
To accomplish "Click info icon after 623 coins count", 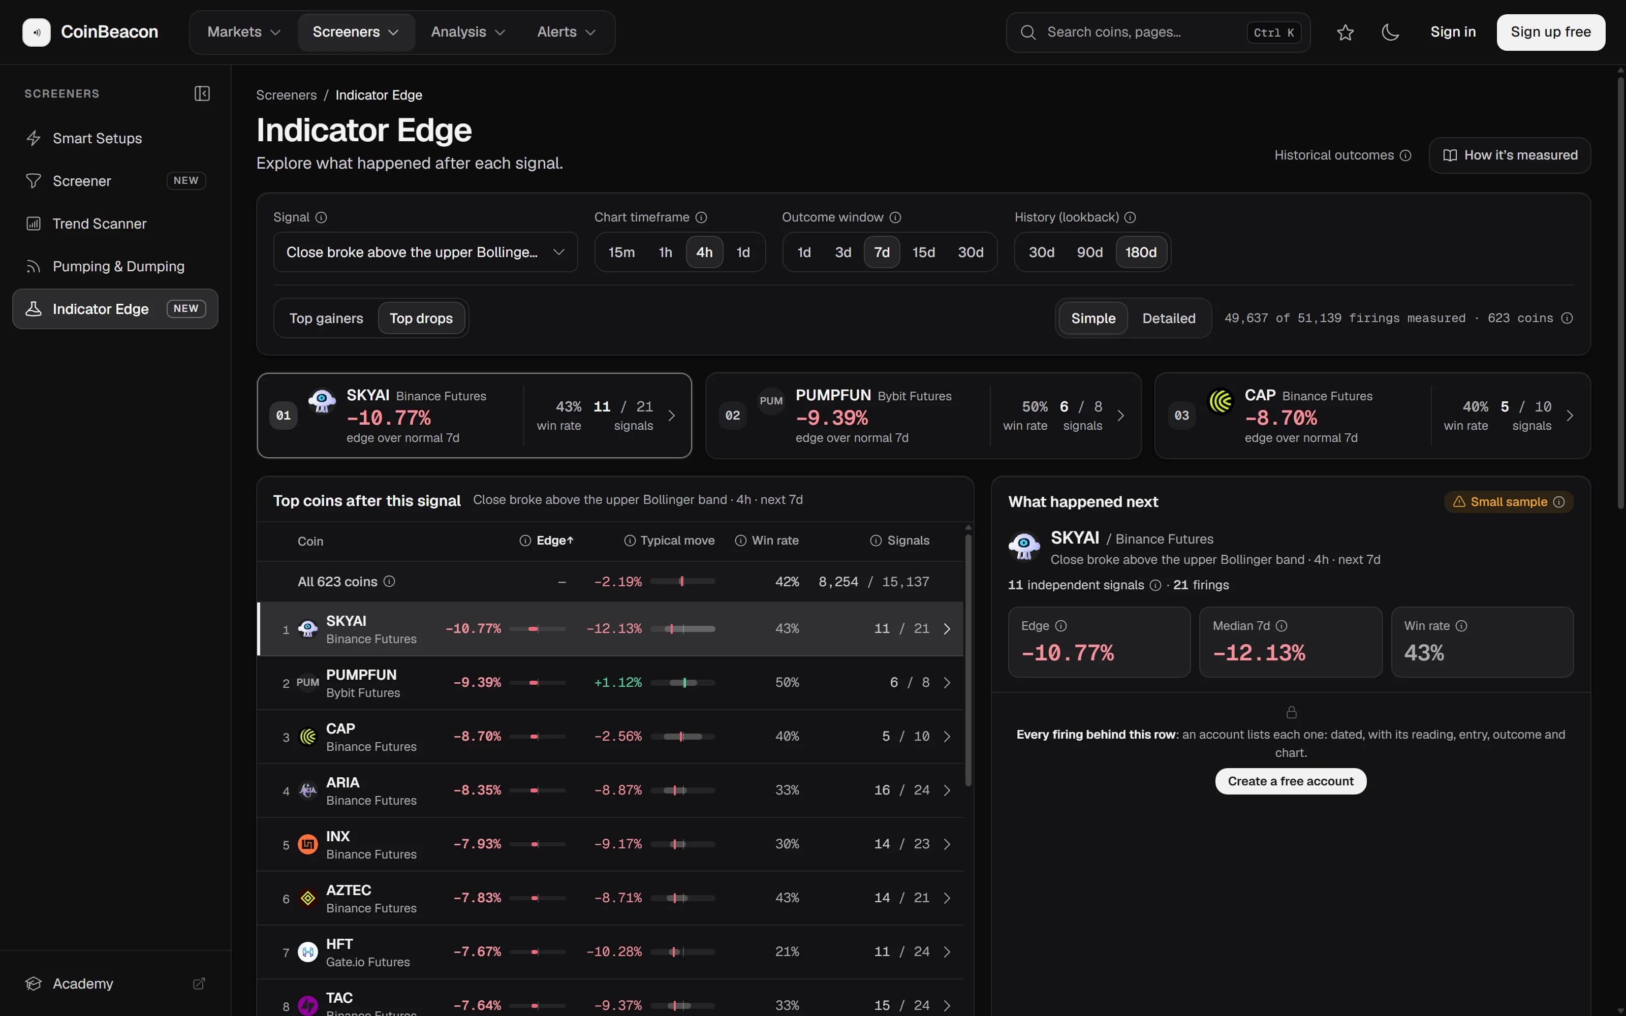I will pyautogui.click(x=1567, y=318).
